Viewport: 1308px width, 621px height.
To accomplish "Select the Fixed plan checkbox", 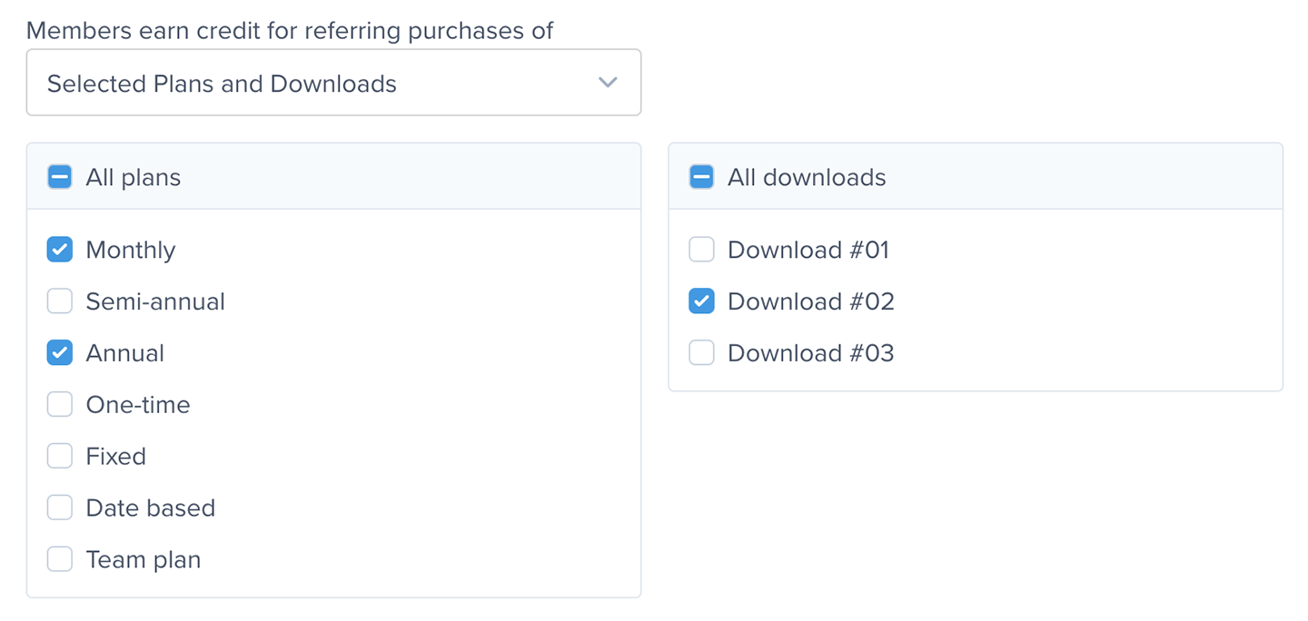I will [60, 456].
